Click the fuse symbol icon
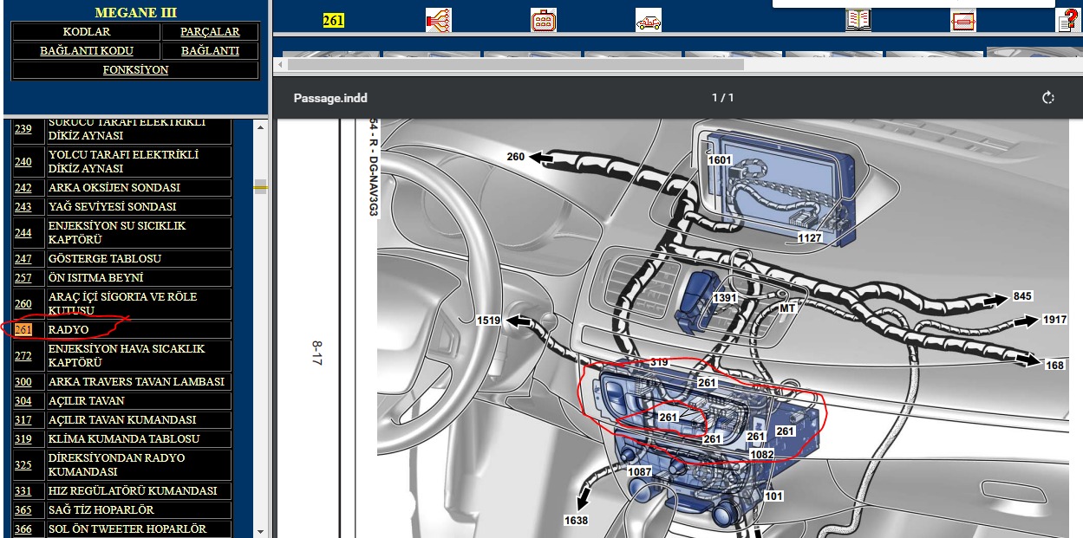1083x538 pixels. pos(963,20)
